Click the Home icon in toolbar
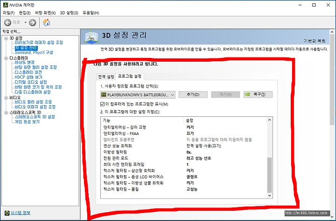Screen dimensions: 336x221 pyautogui.click(x=46, y=22)
